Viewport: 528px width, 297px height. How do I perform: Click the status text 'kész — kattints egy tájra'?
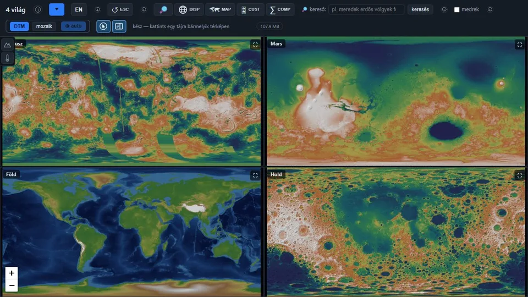[x=181, y=26]
